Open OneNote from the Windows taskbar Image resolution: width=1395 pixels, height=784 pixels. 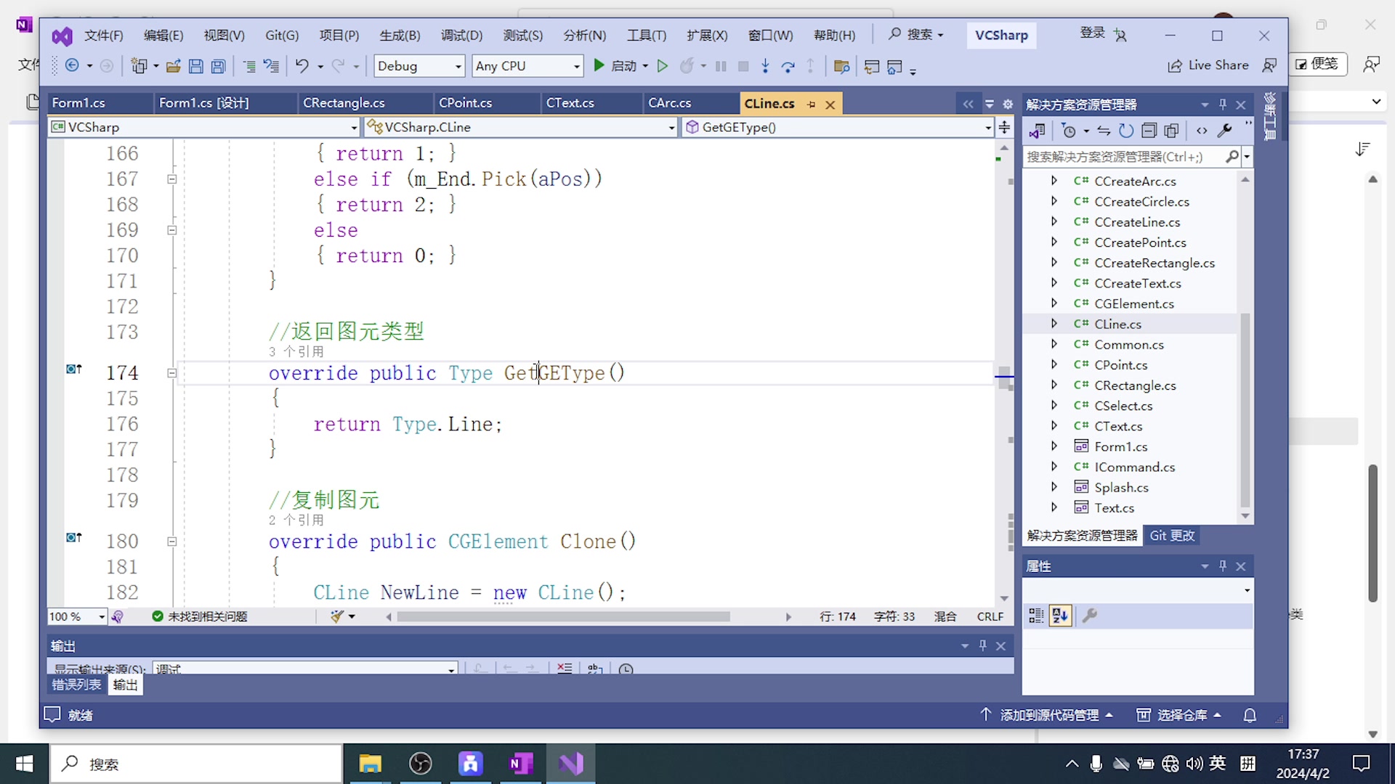(x=521, y=764)
